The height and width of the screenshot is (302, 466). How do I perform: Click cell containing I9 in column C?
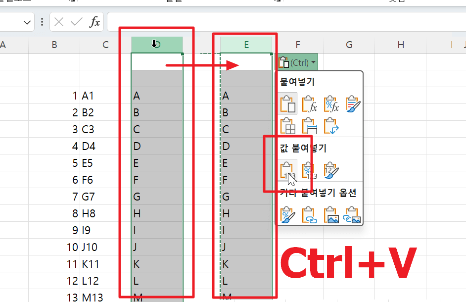pyautogui.click(x=105, y=230)
